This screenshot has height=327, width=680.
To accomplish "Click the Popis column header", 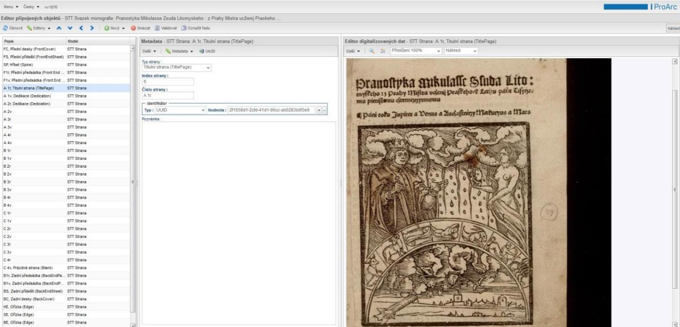I will click(x=34, y=41).
